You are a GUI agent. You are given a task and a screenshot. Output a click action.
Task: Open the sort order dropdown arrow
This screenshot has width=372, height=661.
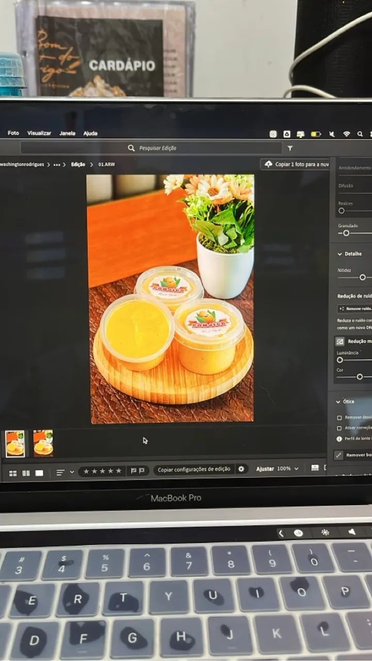pyautogui.click(x=72, y=472)
